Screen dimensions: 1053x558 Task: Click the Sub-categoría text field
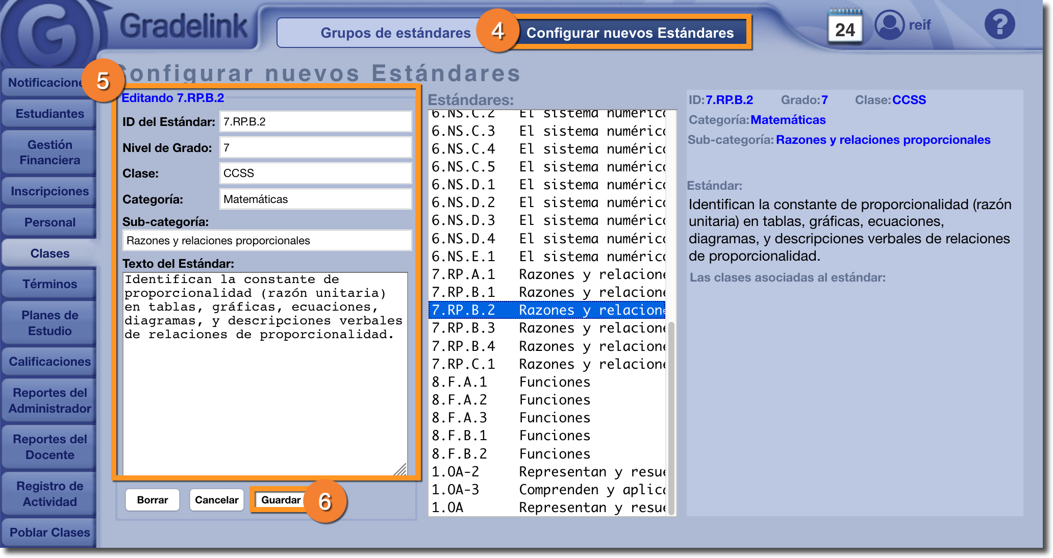point(267,240)
